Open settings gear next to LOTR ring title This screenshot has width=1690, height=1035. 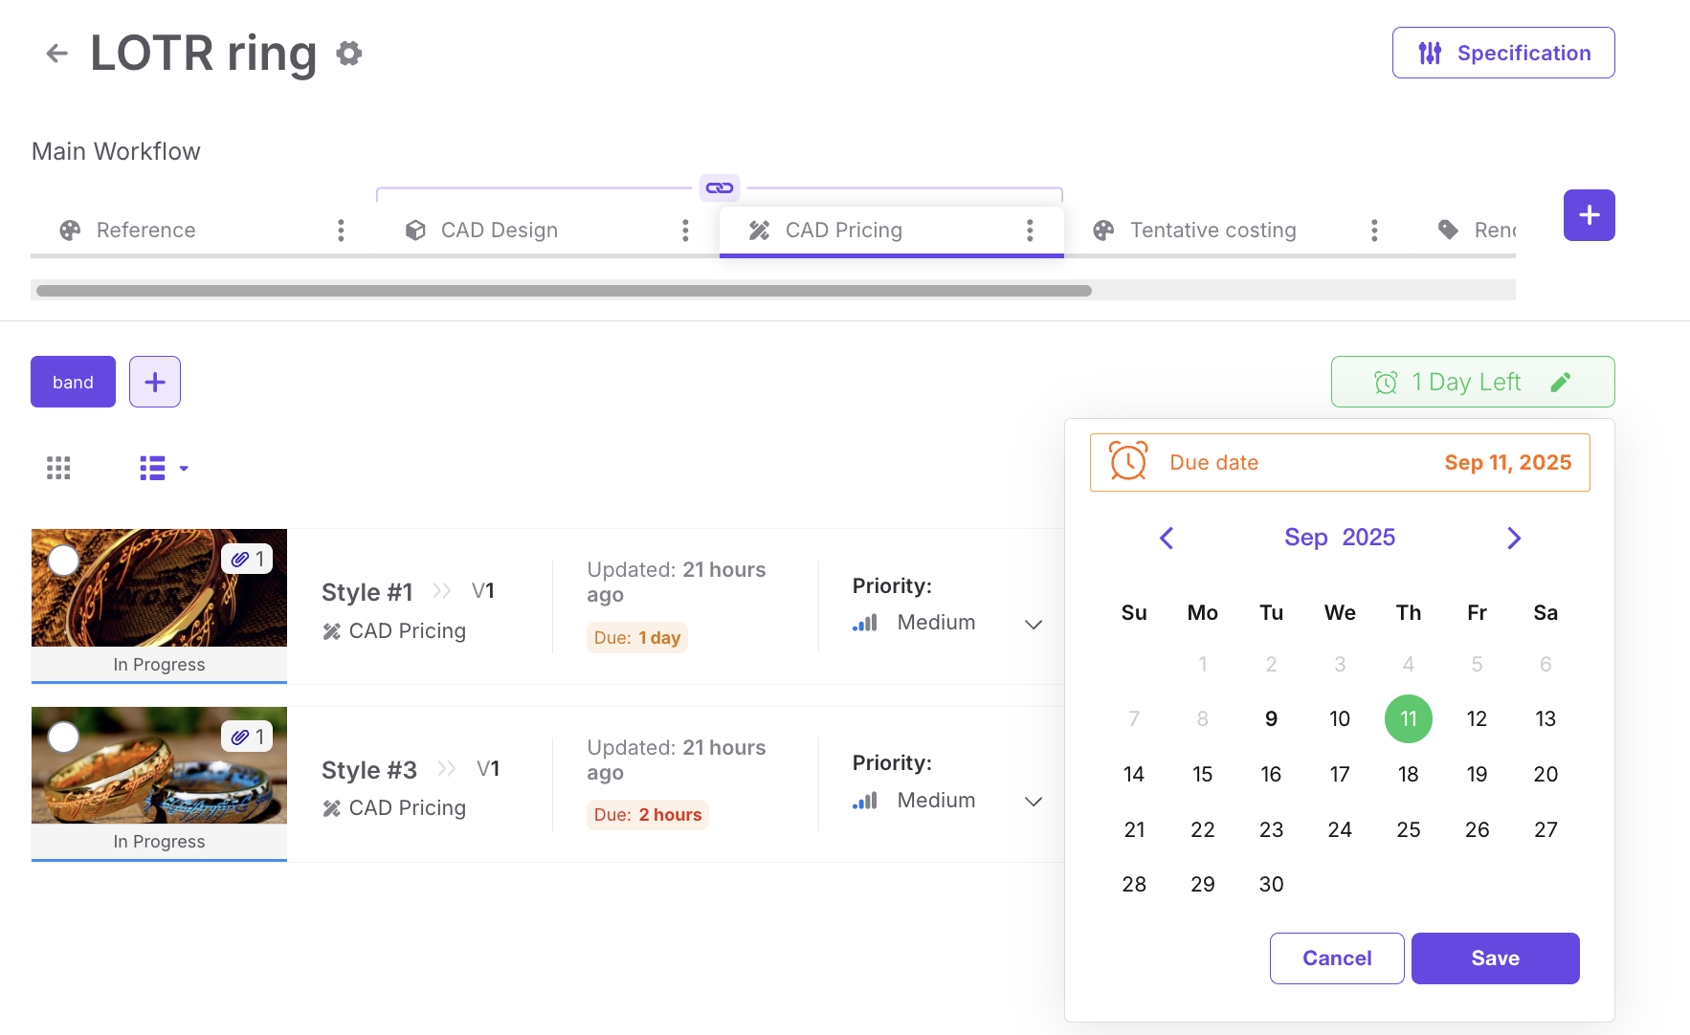[349, 54]
